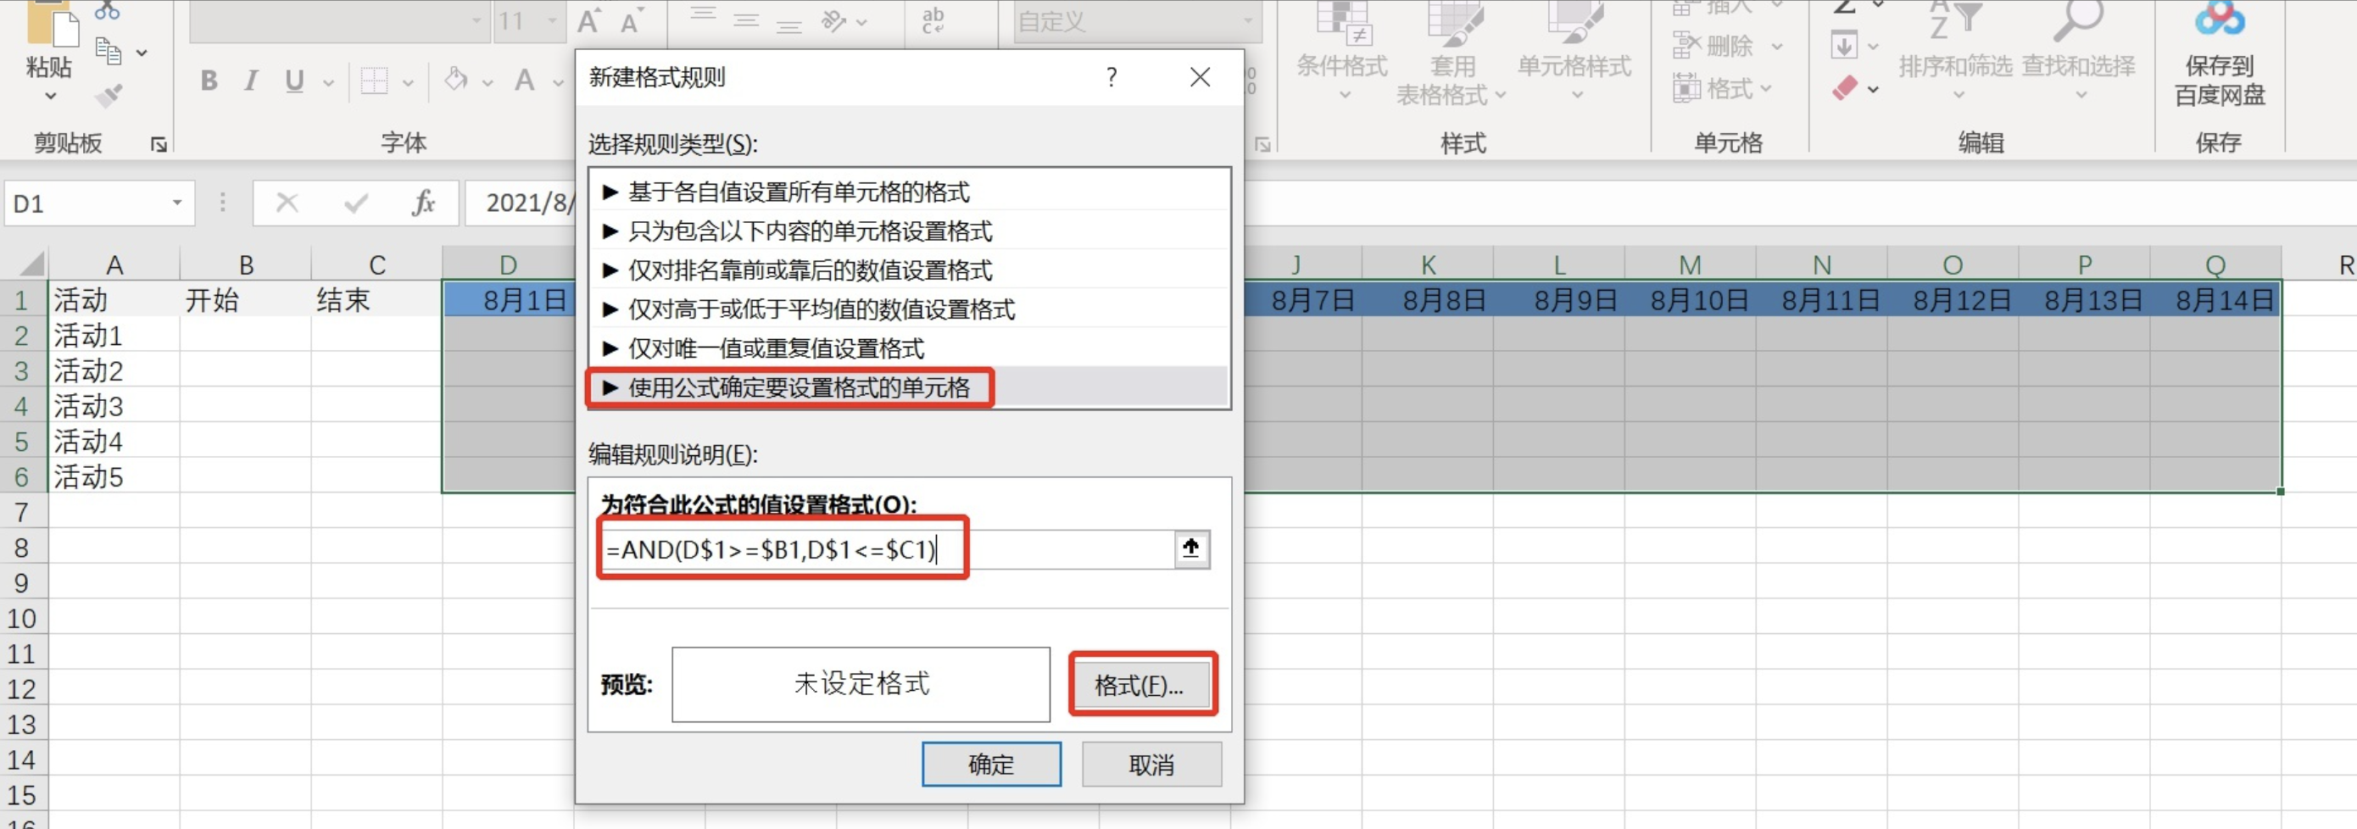Expand the Borders dropdown arrow
The width and height of the screenshot is (2357, 829).
(x=408, y=83)
